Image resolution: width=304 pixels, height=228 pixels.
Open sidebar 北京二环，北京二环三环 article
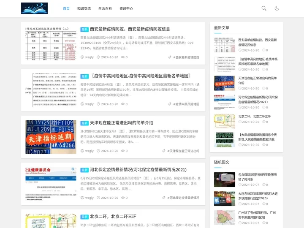click(255, 117)
